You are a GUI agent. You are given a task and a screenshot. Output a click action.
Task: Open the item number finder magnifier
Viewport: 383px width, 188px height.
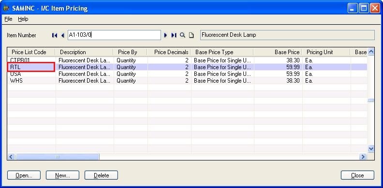pyautogui.click(x=182, y=35)
